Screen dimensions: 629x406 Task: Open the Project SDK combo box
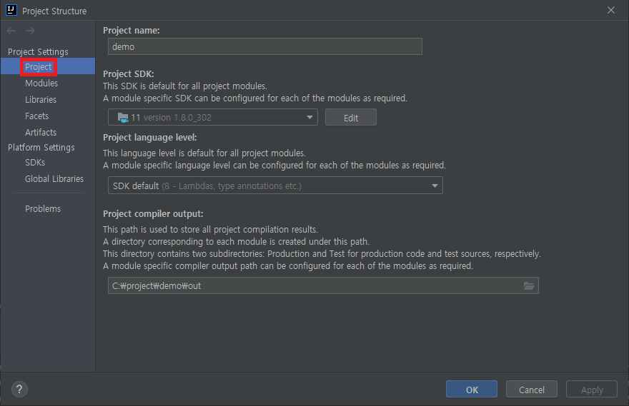tap(212, 117)
